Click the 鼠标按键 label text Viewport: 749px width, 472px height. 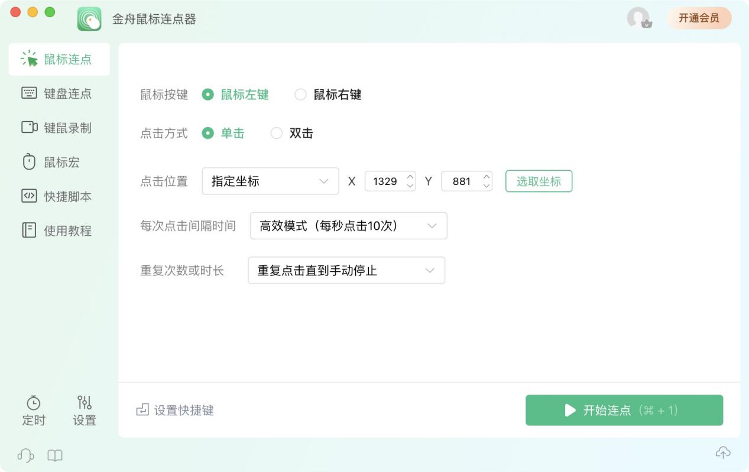tap(164, 95)
